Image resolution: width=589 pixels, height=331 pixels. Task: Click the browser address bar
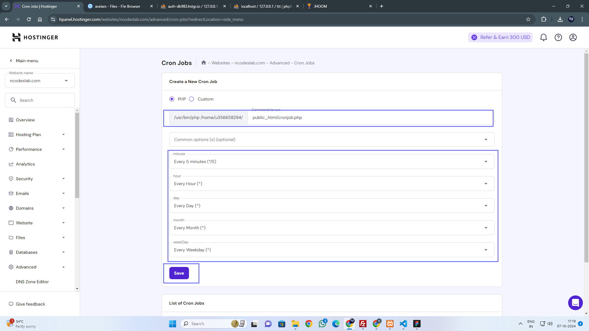coord(288,19)
